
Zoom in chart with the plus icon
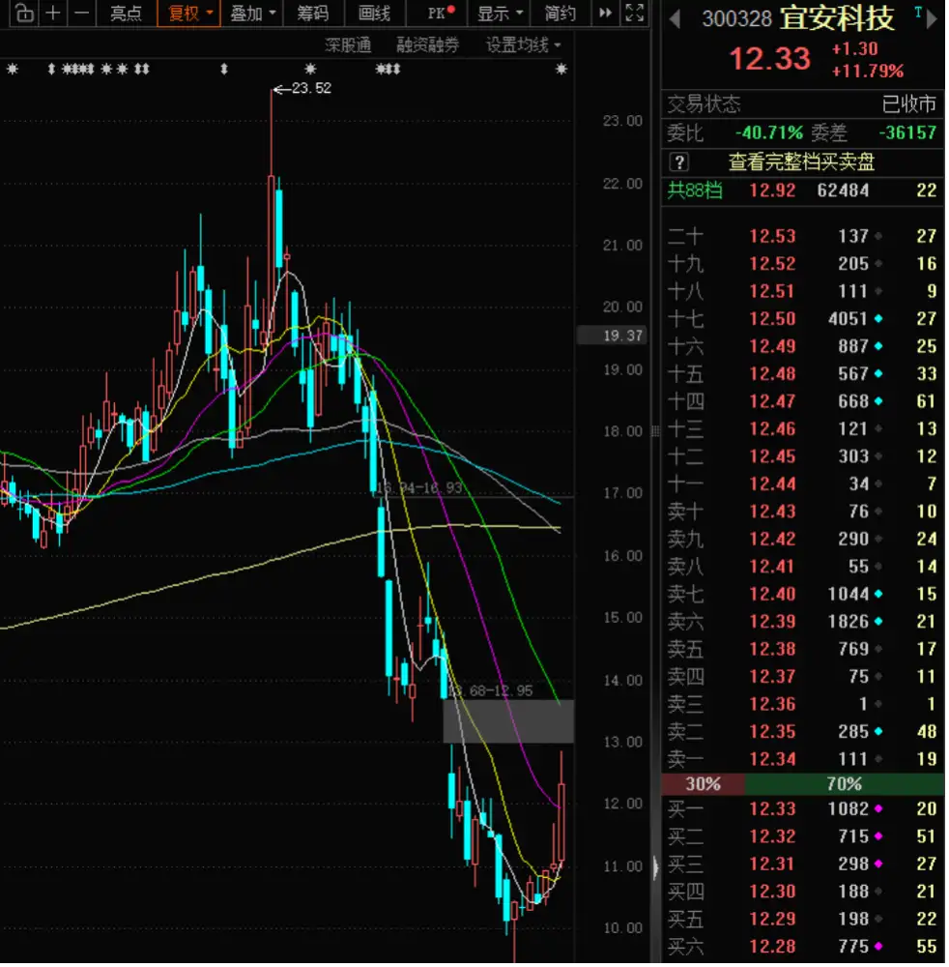coord(53,13)
